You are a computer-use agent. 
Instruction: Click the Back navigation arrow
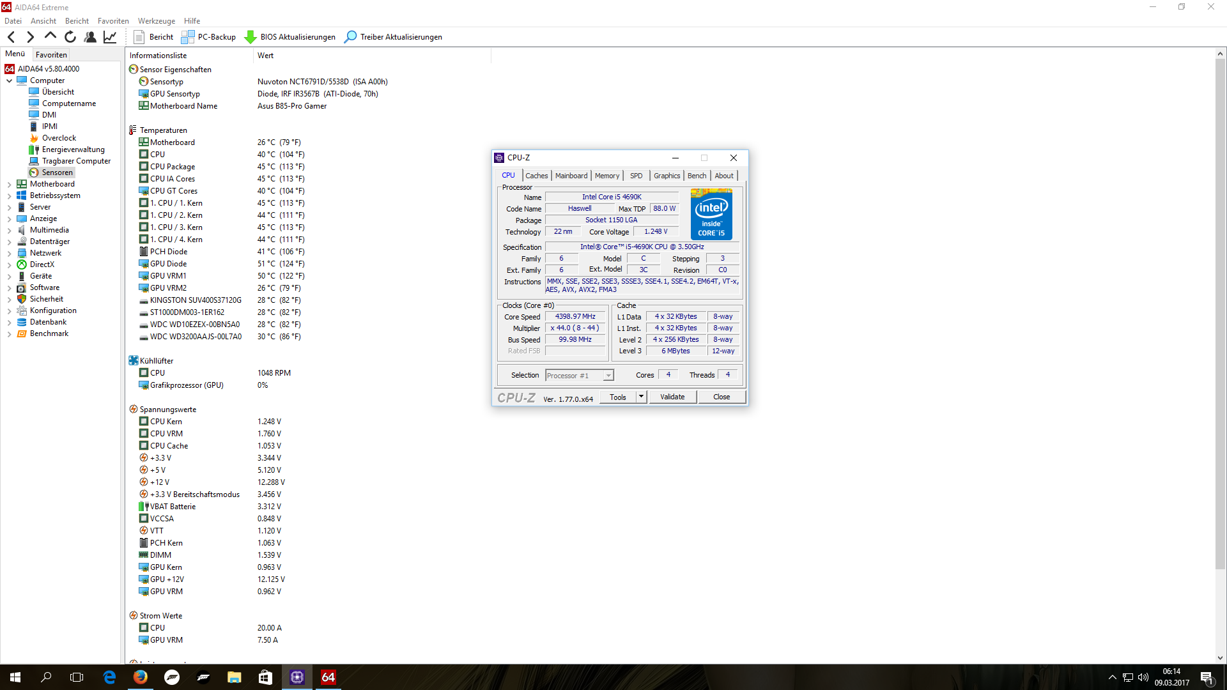pos(12,37)
